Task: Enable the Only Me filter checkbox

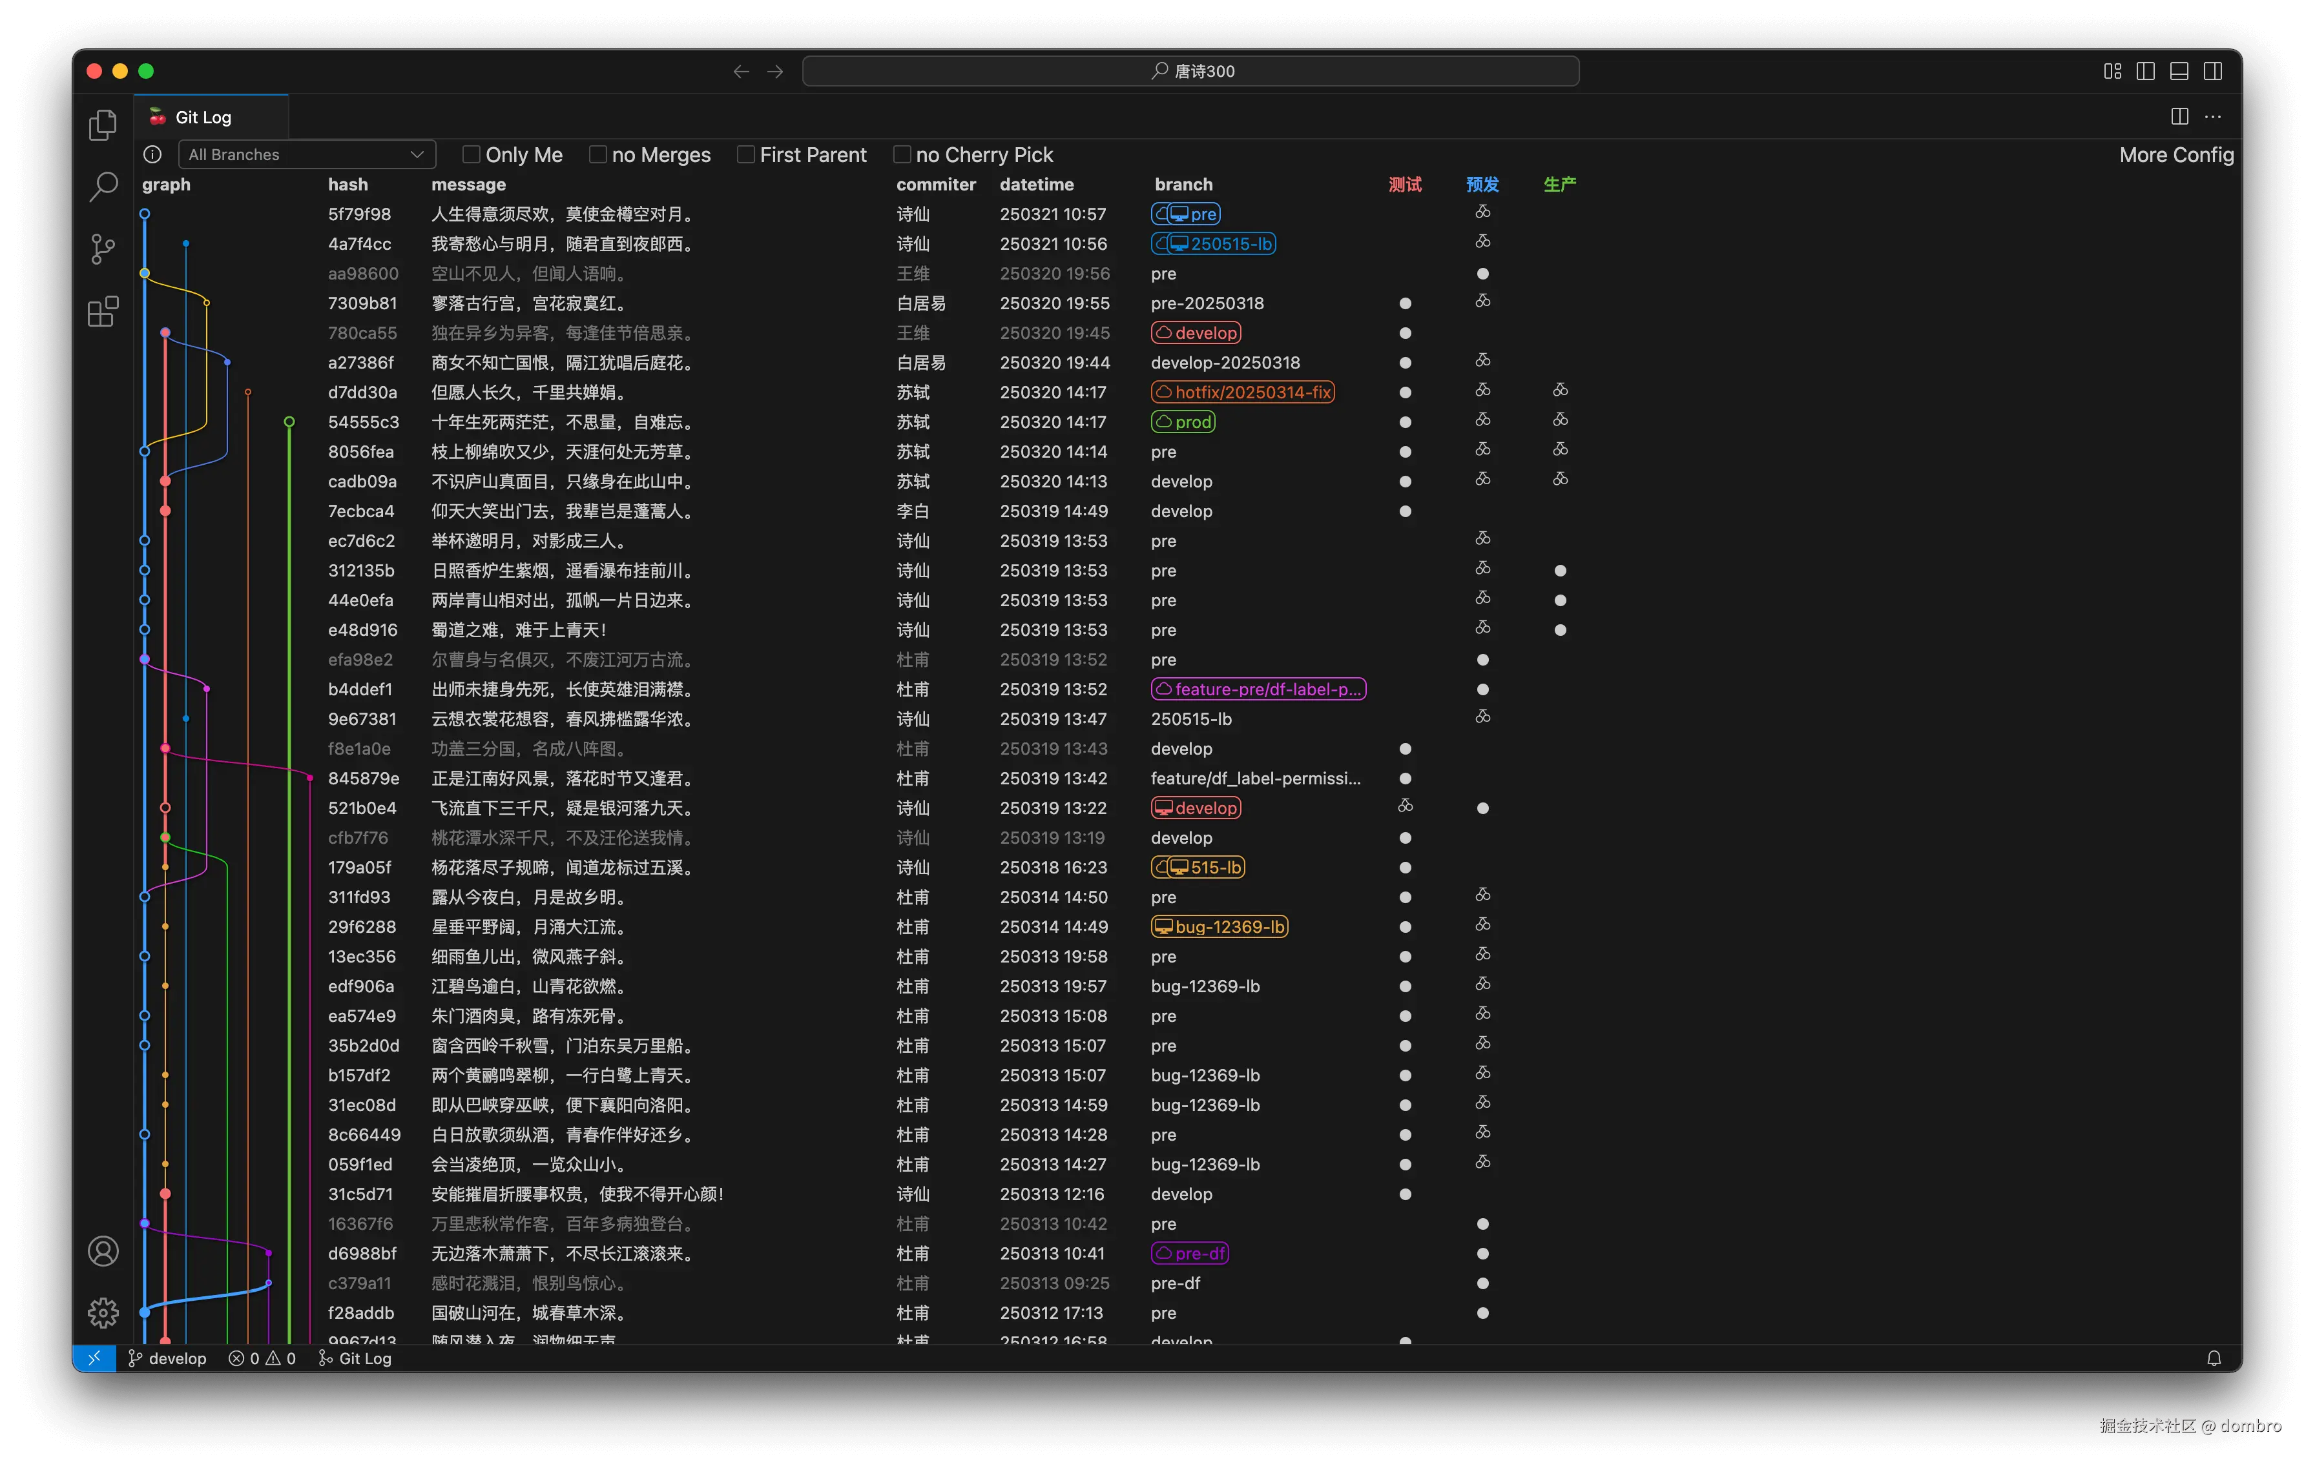Action: point(472,154)
